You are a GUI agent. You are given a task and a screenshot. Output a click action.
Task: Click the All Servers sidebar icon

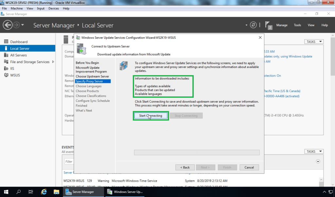click(6, 55)
